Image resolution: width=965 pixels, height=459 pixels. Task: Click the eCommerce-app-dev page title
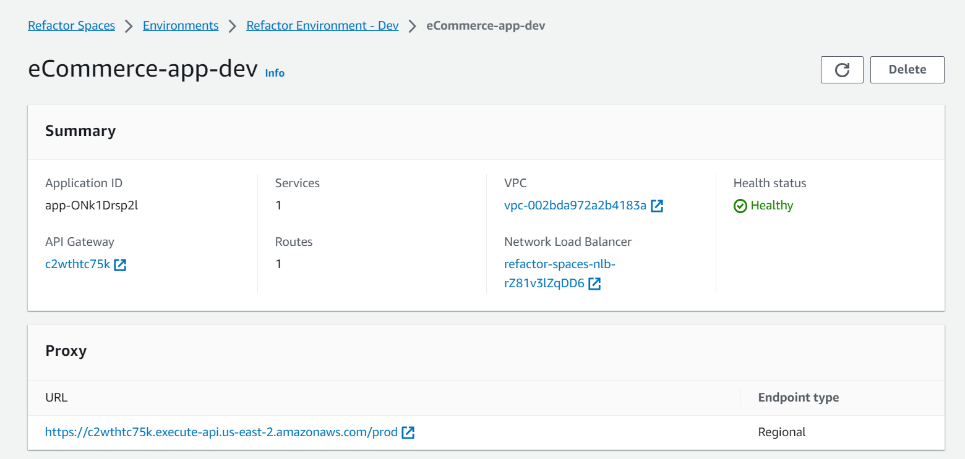143,70
